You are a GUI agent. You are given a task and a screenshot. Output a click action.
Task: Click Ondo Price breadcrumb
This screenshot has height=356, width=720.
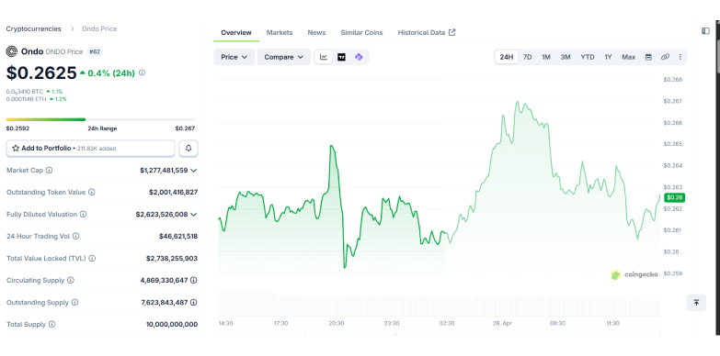point(99,28)
